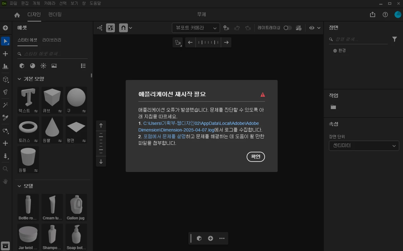403x251 pixels.
Task: Open 토러스 shape settings sliders icon
Action: click(x=36, y=141)
